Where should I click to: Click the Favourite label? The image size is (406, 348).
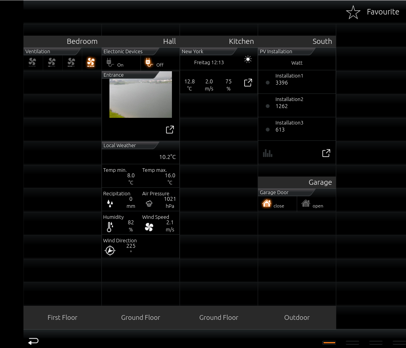click(x=383, y=12)
